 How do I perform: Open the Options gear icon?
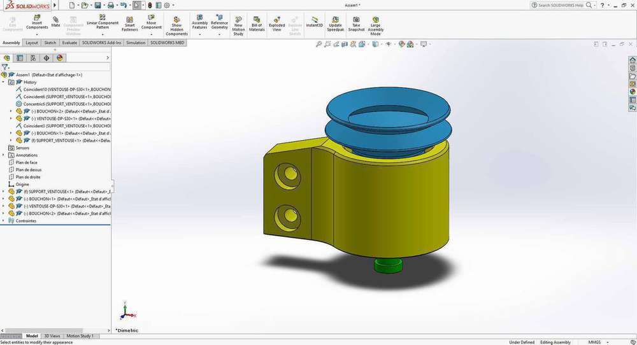coord(166,5)
